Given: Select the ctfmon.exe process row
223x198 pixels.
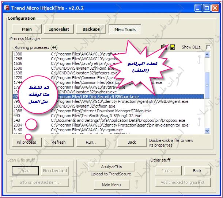Looking at the screenshot, I should coord(108,106).
